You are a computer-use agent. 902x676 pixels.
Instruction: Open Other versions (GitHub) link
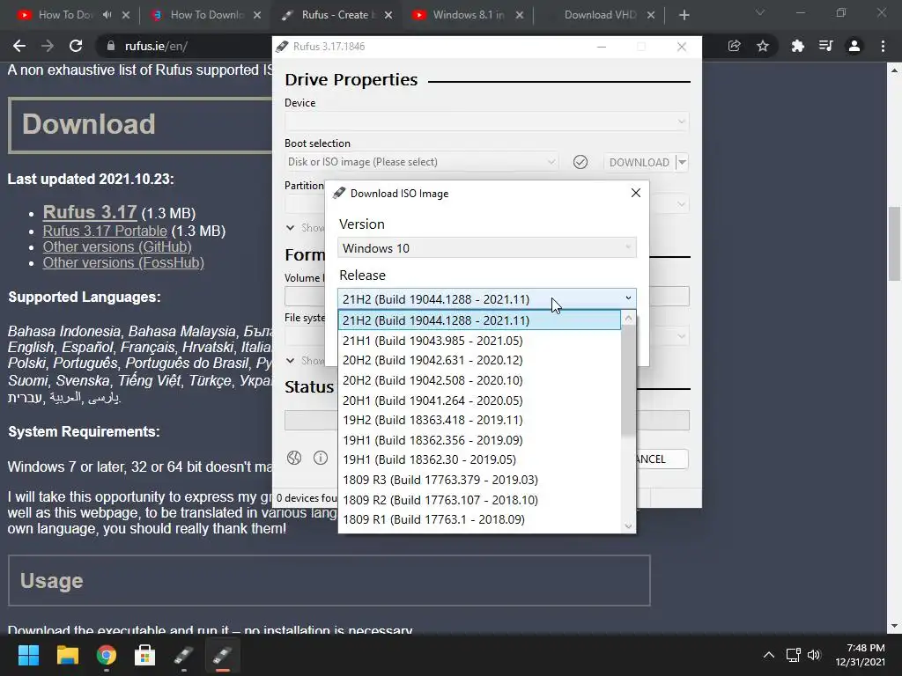(117, 247)
